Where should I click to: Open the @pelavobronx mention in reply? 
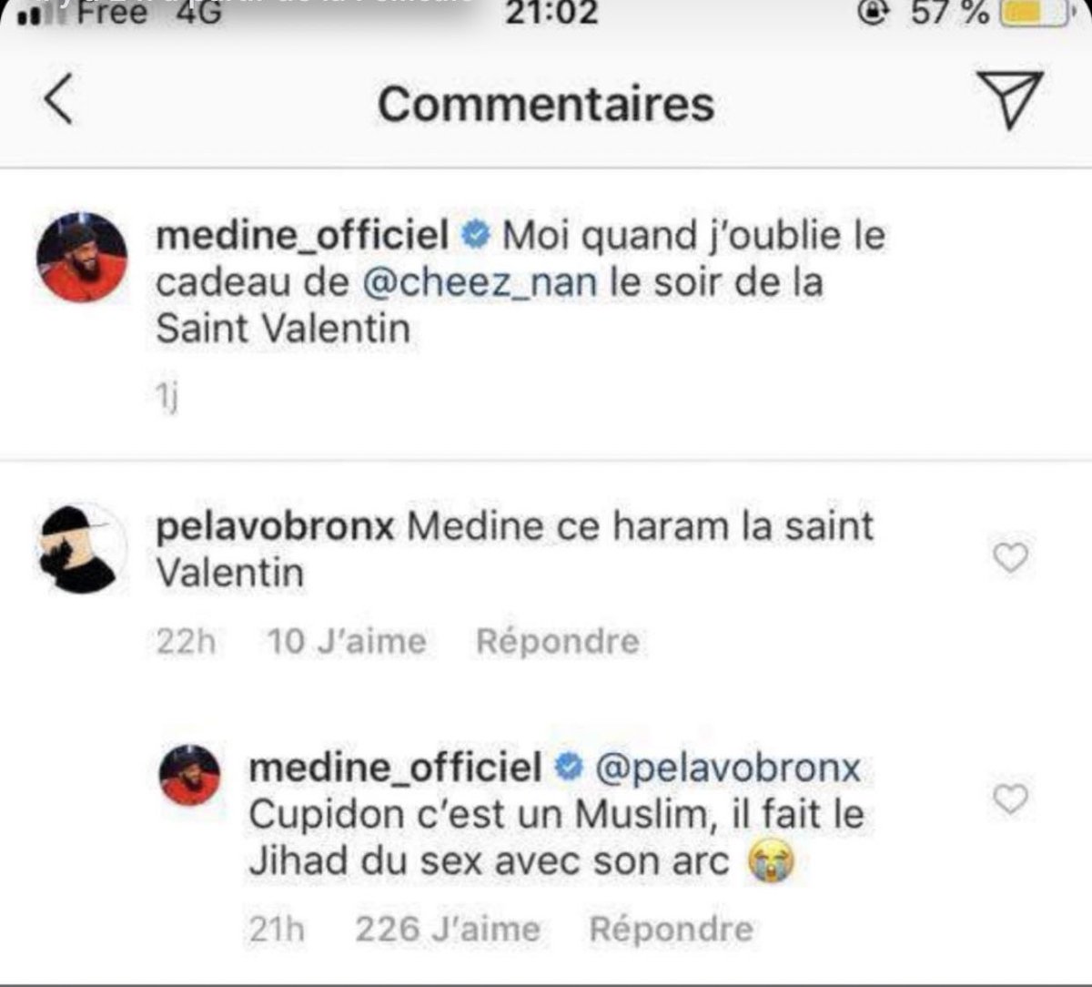(727, 768)
